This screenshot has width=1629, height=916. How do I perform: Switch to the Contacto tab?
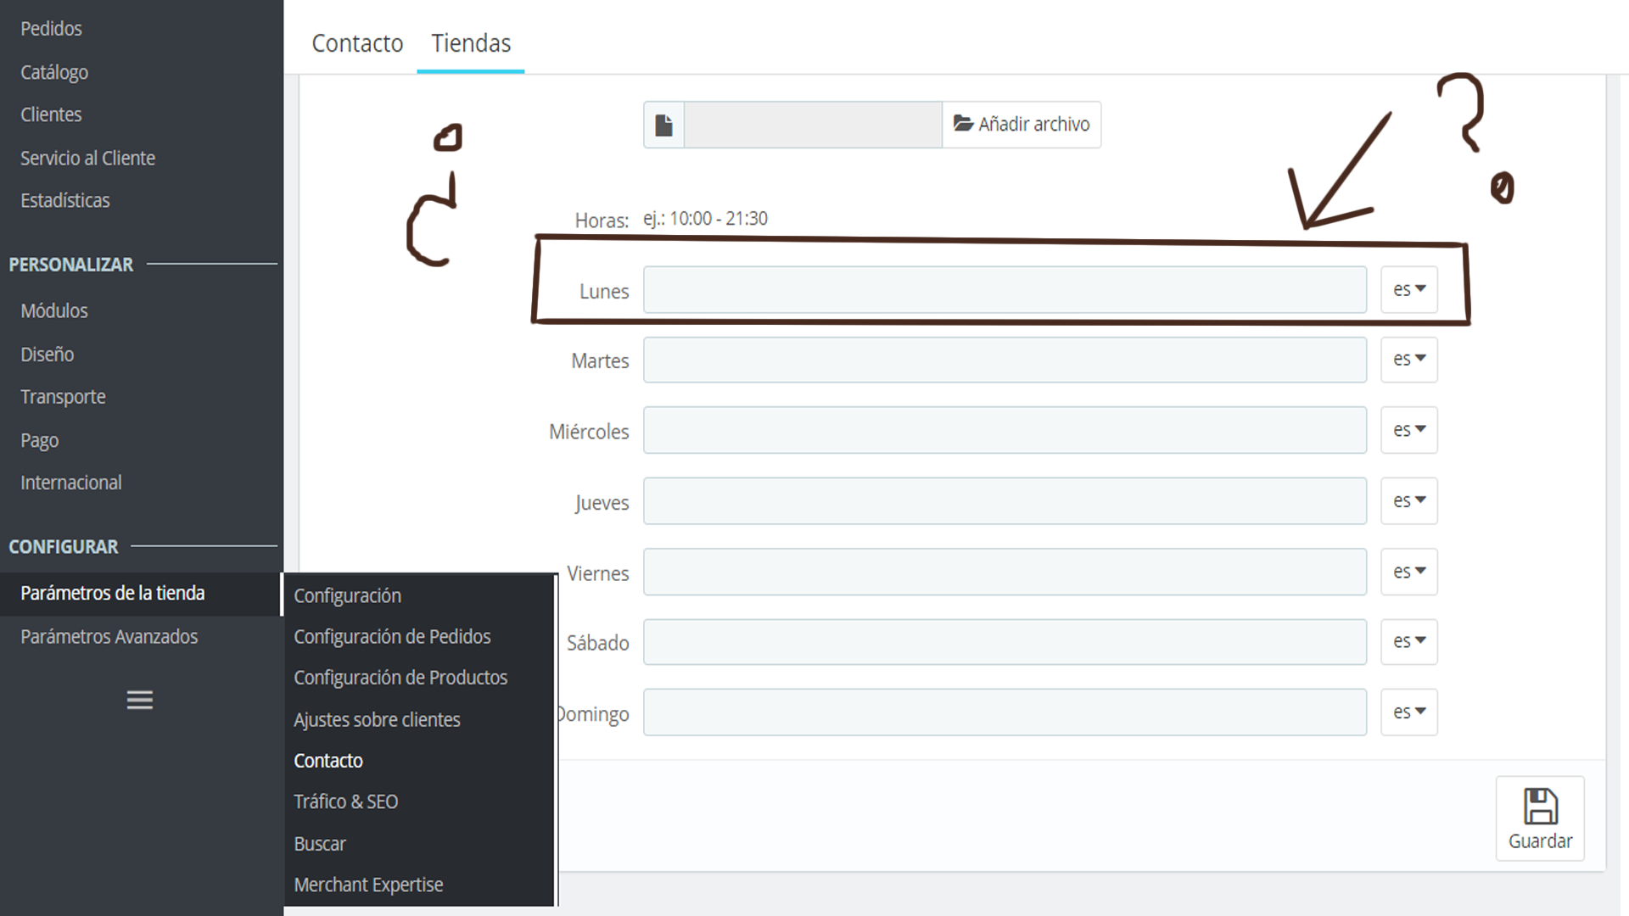click(357, 43)
